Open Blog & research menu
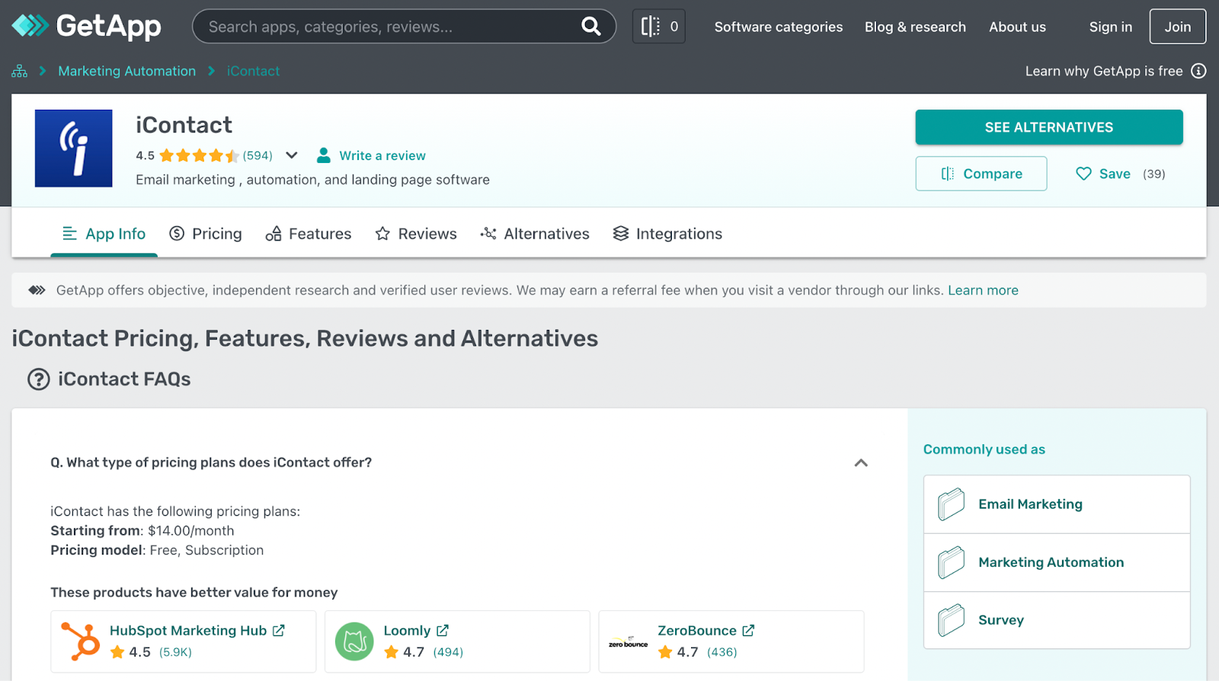 click(915, 27)
